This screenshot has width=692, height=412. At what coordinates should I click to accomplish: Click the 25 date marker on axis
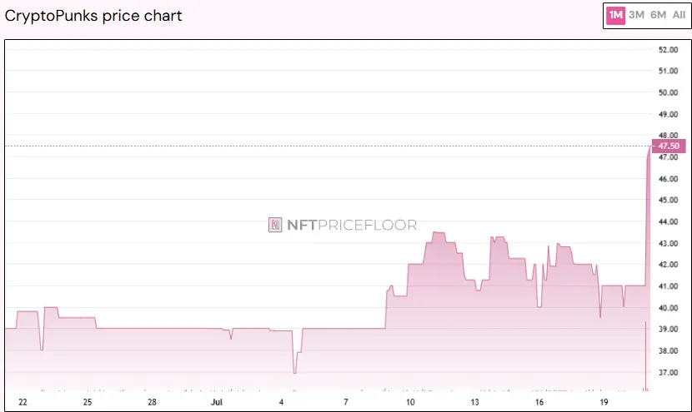(x=88, y=402)
